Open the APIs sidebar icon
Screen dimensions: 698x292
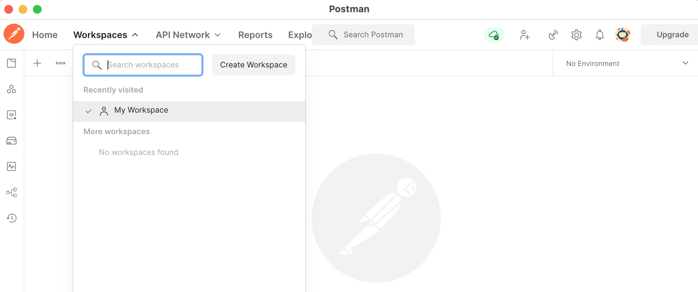pyautogui.click(x=11, y=89)
